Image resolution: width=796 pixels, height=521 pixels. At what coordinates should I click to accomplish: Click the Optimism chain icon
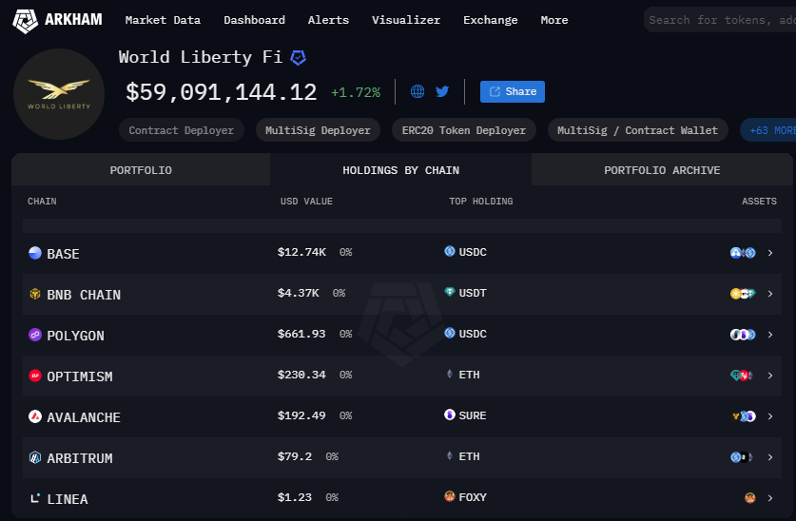click(35, 376)
